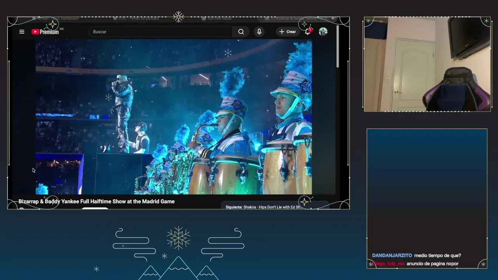The image size is (498, 280).
Task: Open the notifications bell
Action: pos(308,32)
